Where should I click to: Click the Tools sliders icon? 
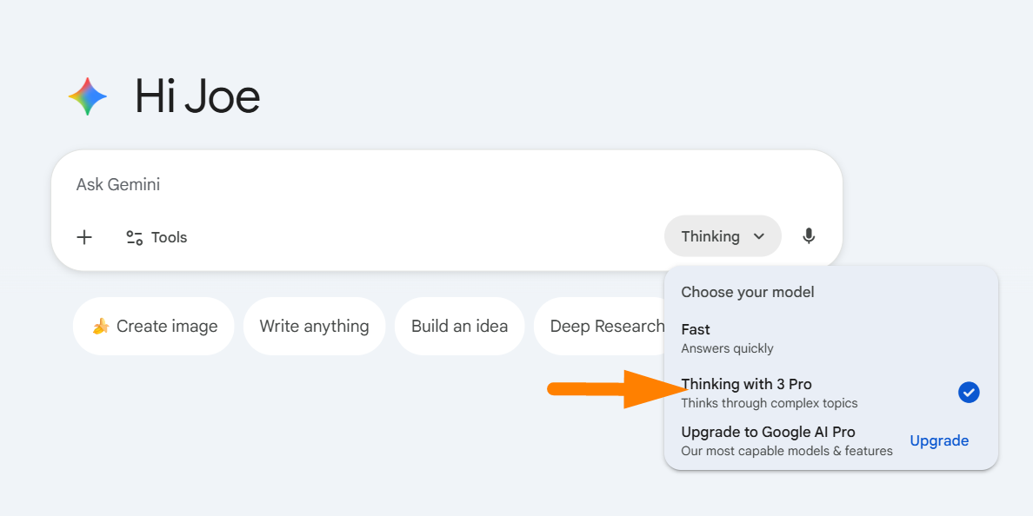click(134, 237)
